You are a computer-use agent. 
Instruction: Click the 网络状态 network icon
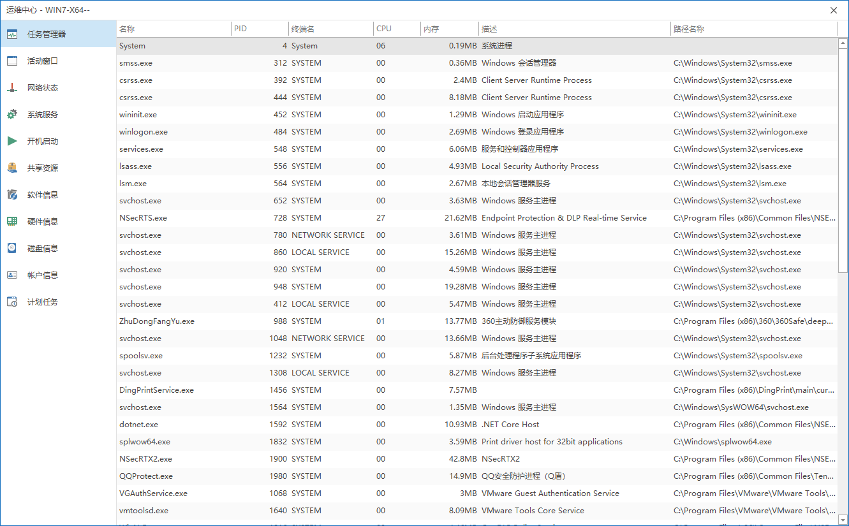12,88
